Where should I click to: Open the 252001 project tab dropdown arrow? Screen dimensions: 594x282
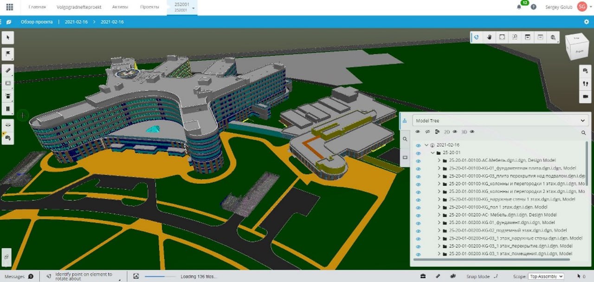click(x=193, y=8)
